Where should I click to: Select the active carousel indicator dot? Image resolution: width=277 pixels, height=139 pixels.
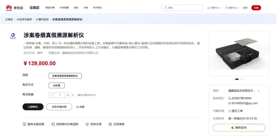[x=237, y=79]
